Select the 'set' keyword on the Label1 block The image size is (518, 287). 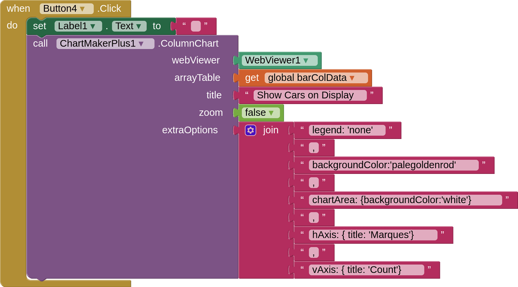click(40, 26)
